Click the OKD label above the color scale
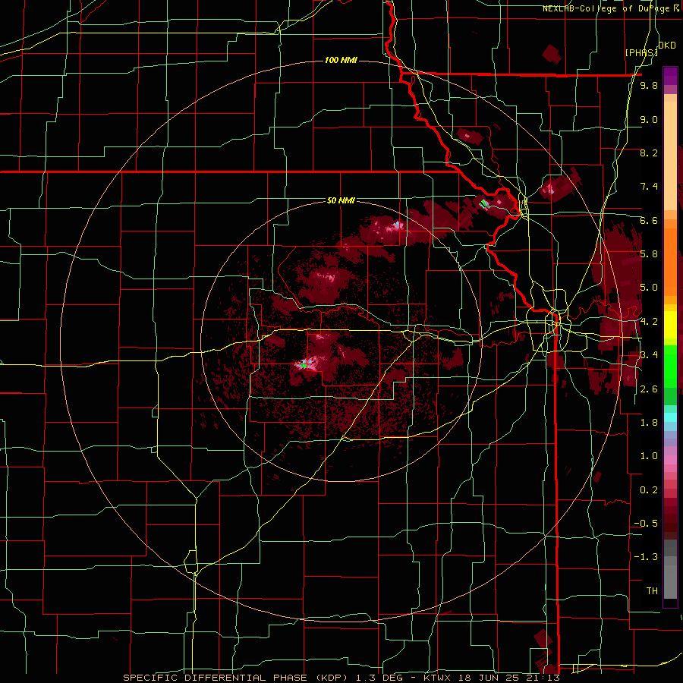683x683 pixels. (x=667, y=46)
